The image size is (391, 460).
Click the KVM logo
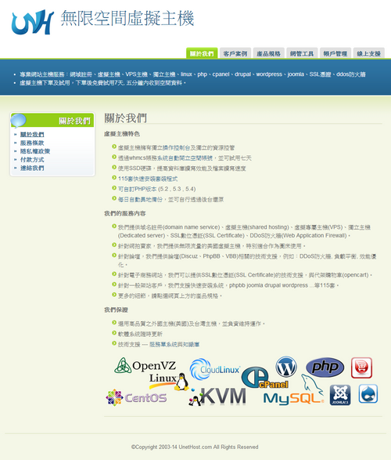(217, 397)
